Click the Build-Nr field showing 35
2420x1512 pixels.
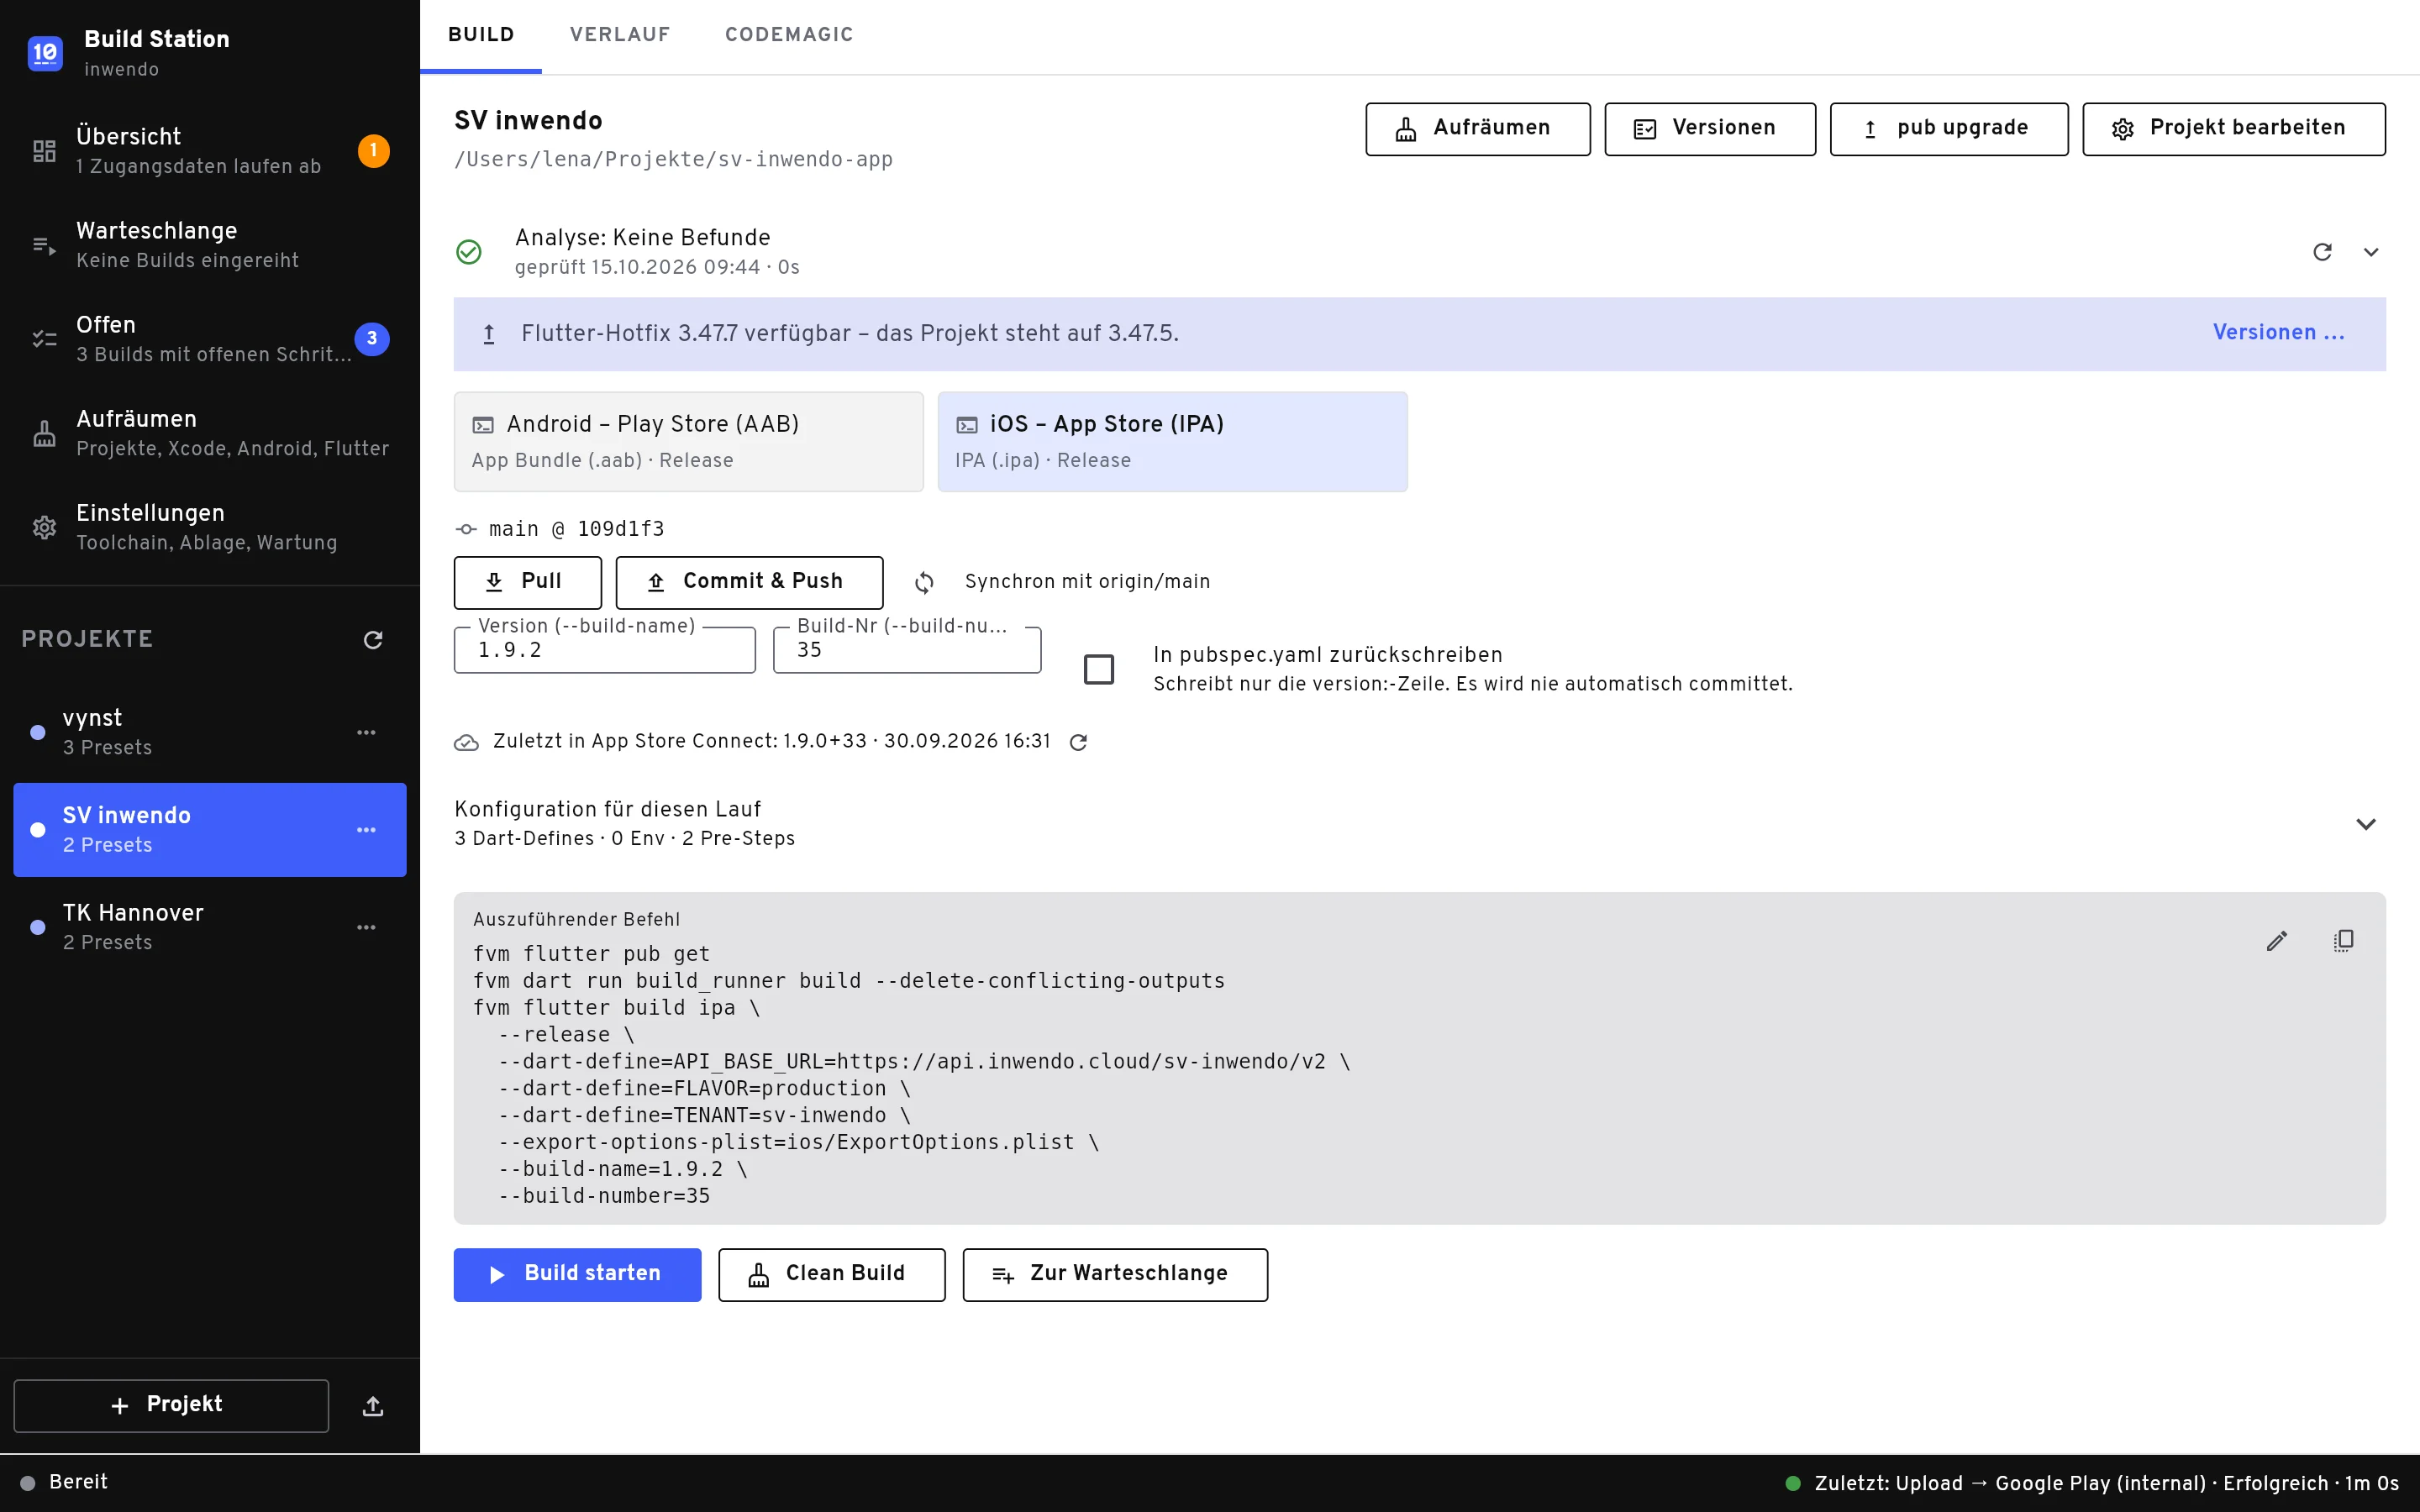point(907,650)
